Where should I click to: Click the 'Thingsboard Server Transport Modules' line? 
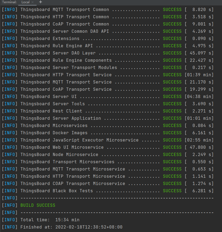[x=108, y=68]
